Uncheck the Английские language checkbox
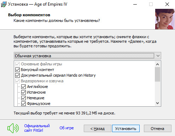The height and width of the screenshot is (136, 175). click(x=23, y=87)
